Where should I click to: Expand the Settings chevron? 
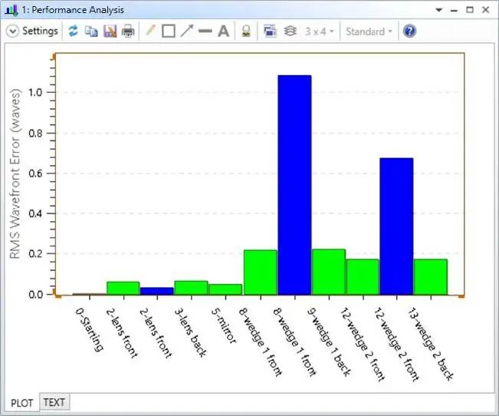coord(13,31)
